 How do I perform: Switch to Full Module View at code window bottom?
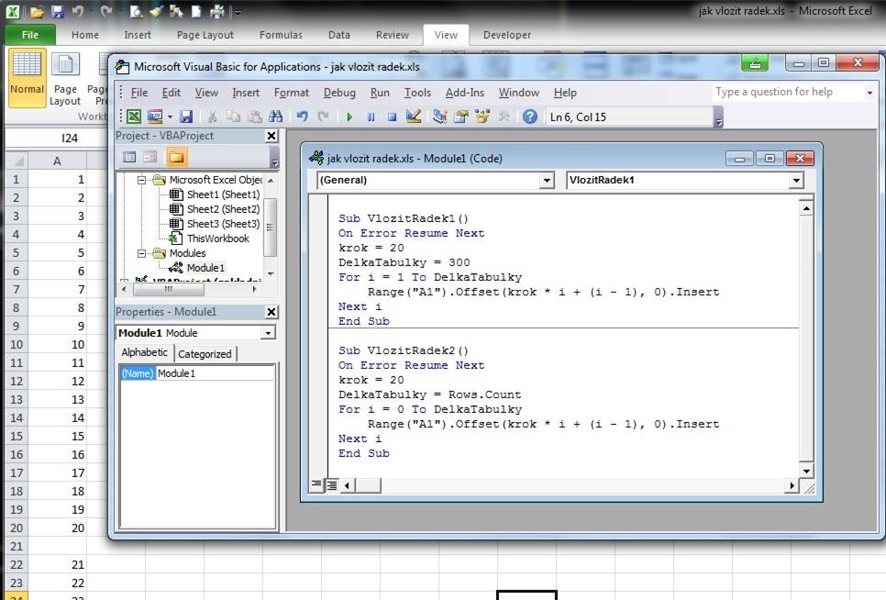pyautogui.click(x=331, y=485)
